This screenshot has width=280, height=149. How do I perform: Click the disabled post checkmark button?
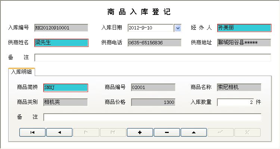[x=221, y=133]
